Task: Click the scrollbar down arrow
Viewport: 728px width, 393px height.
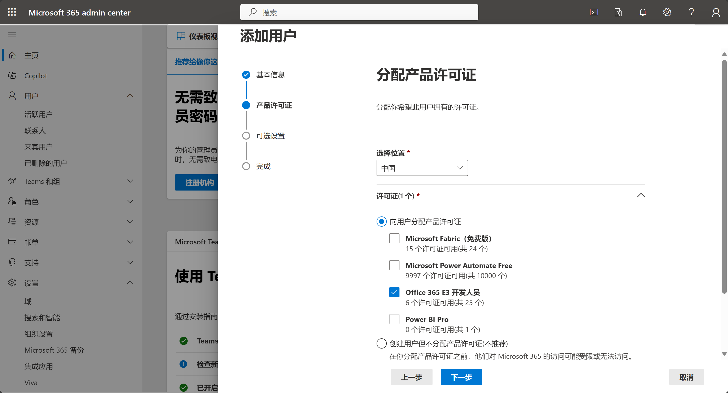Action: pyautogui.click(x=724, y=354)
